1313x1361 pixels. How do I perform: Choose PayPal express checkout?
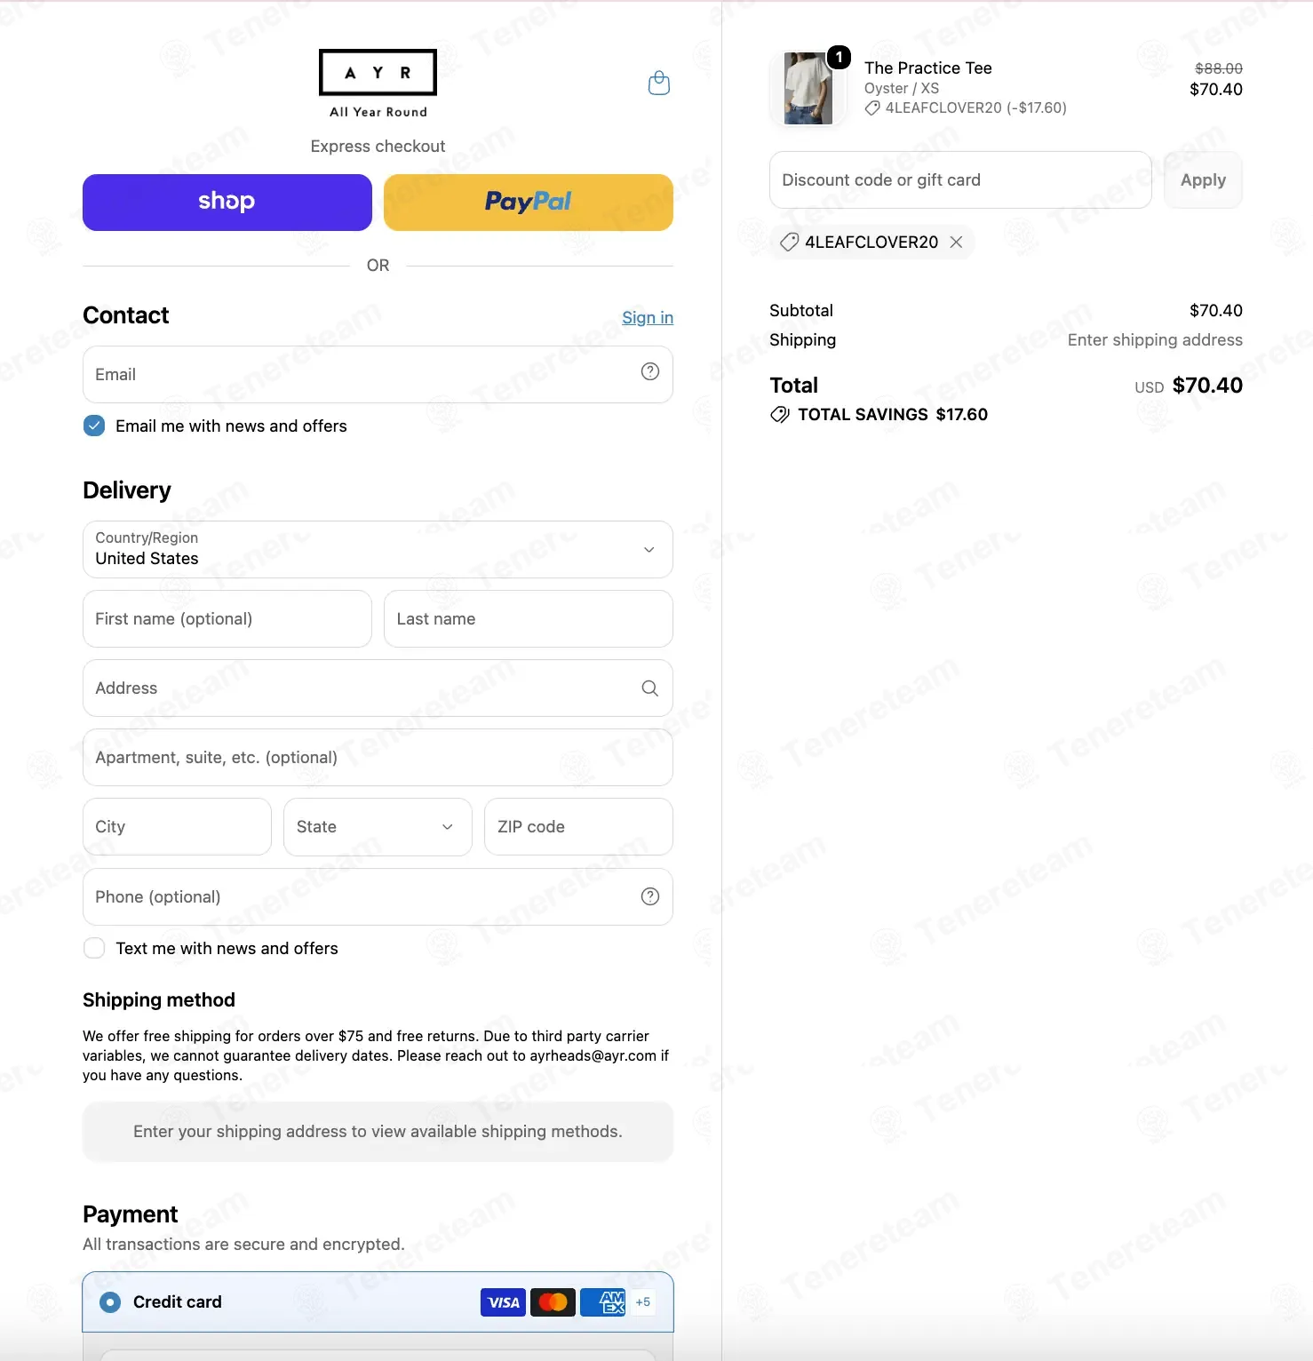tap(529, 203)
